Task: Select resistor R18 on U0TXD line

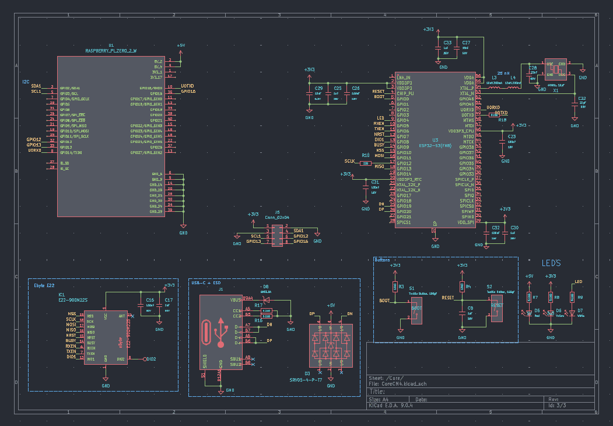Action: point(494,115)
